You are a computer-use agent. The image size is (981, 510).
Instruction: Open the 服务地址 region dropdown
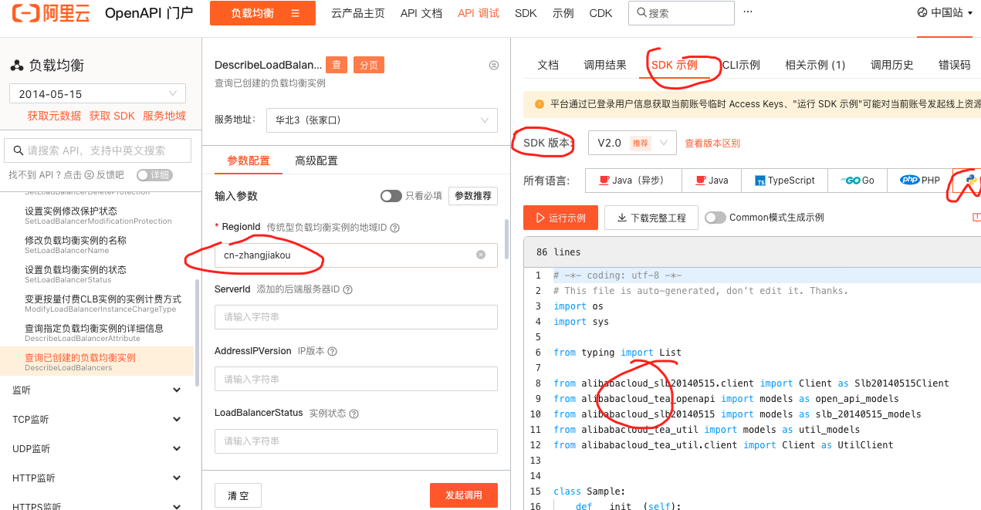(381, 120)
